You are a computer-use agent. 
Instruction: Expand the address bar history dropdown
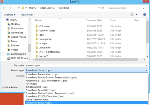pos(98,8)
